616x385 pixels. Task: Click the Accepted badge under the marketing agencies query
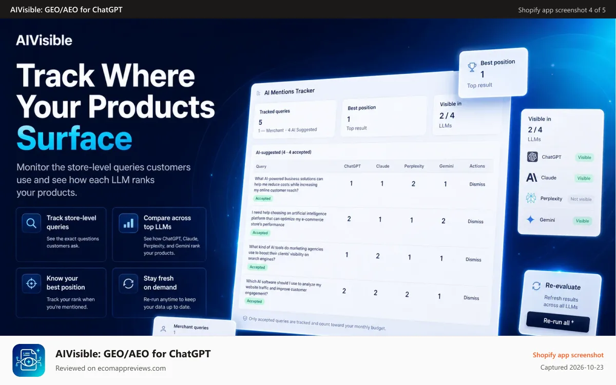click(257, 267)
